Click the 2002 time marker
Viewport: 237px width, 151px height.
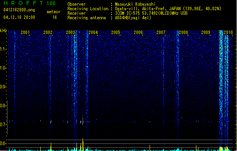click(x=48, y=32)
